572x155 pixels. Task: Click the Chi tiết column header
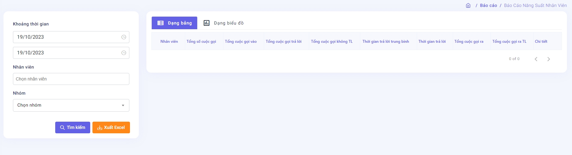pyautogui.click(x=541, y=42)
